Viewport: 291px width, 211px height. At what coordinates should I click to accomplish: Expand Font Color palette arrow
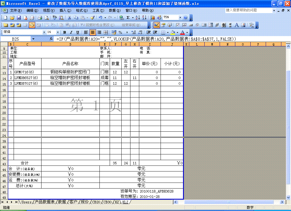click(187, 32)
